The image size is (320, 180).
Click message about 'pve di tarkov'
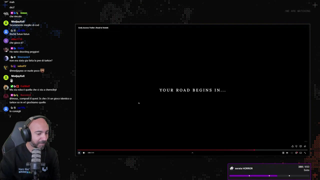tap(31, 60)
